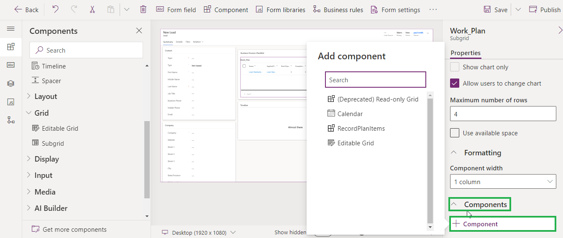This screenshot has height=238, width=563.
Task: Uncheck Allow users to change chart
Action: pyautogui.click(x=455, y=84)
